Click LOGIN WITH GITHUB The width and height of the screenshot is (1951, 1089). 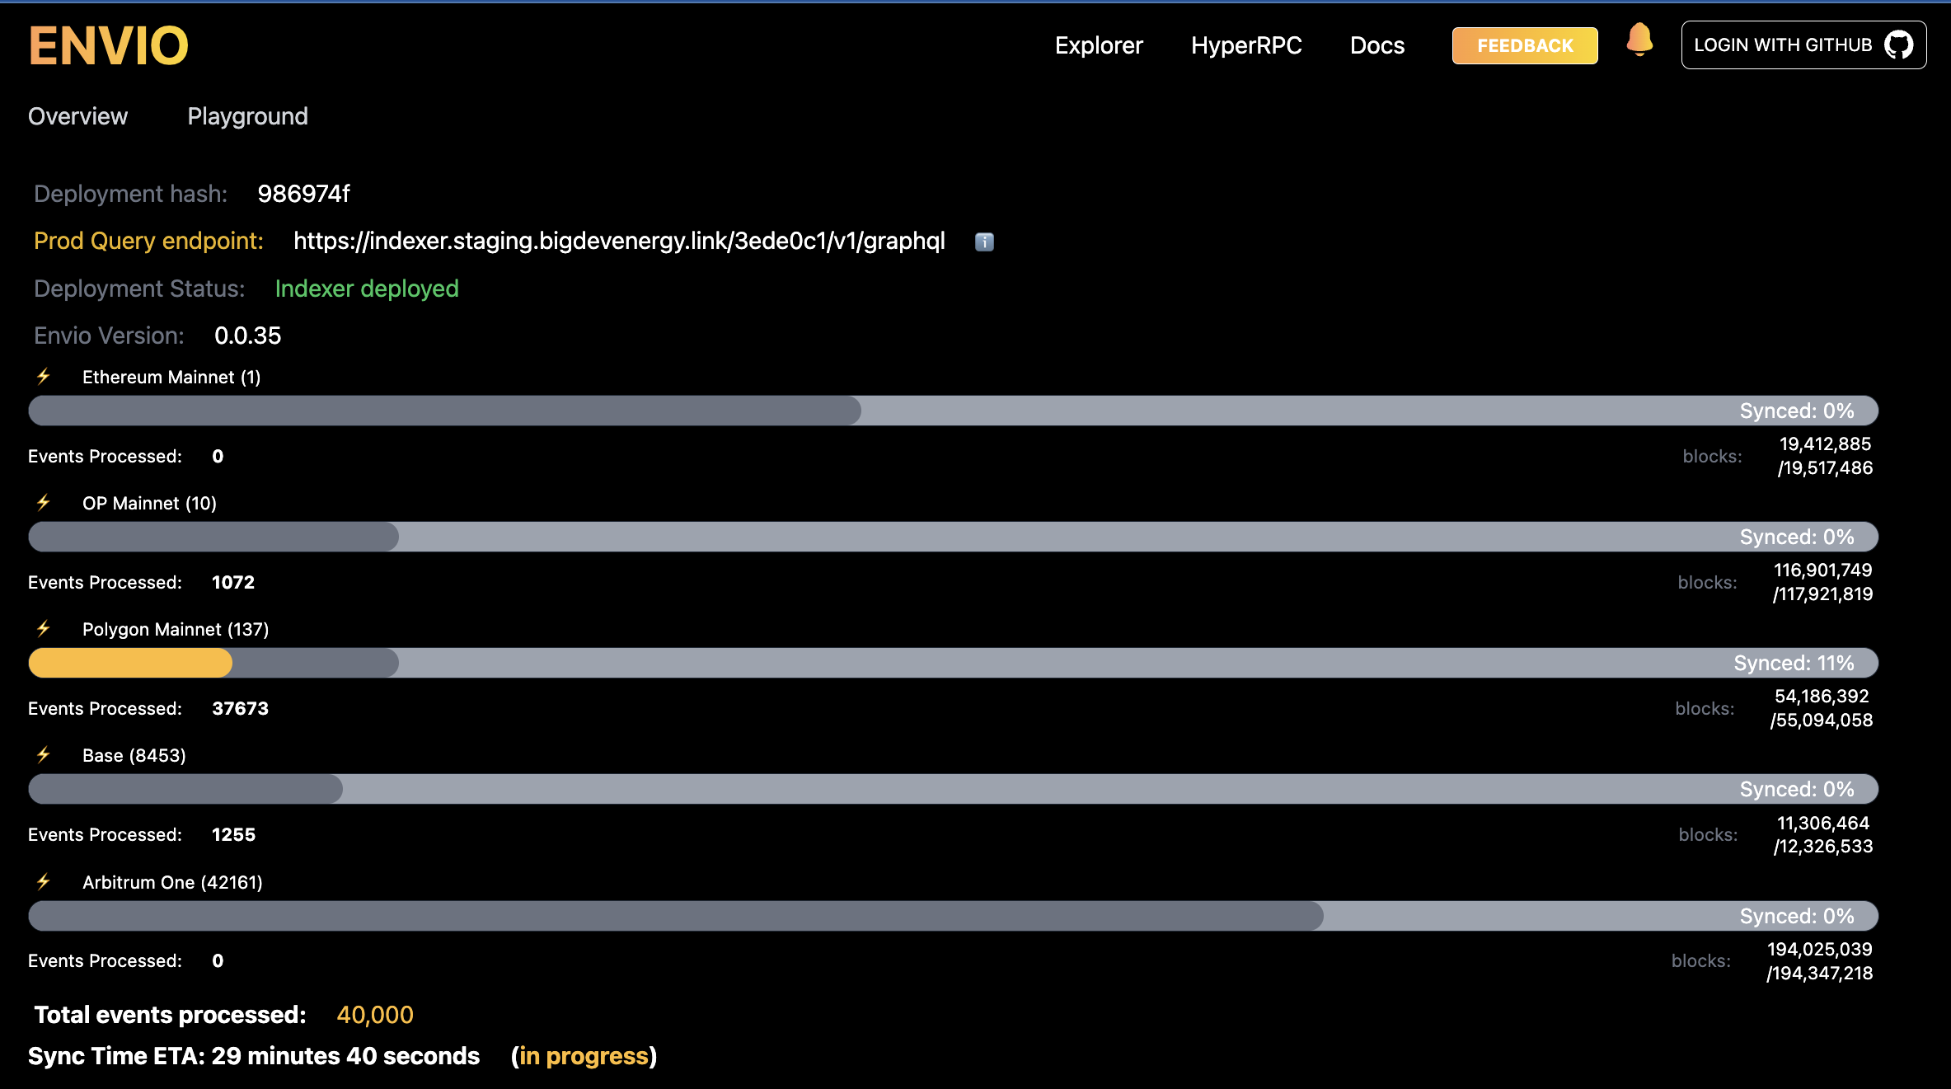coord(1803,45)
